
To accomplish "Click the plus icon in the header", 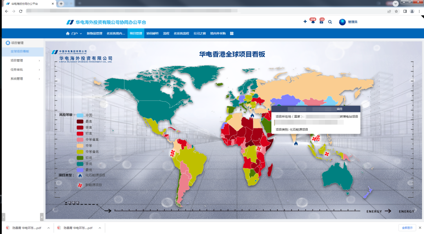I will point(305,22).
